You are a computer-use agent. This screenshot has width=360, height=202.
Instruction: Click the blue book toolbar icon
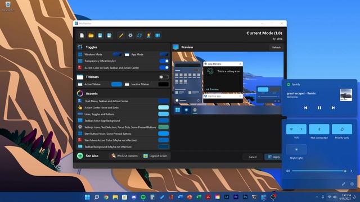[157, 35]
